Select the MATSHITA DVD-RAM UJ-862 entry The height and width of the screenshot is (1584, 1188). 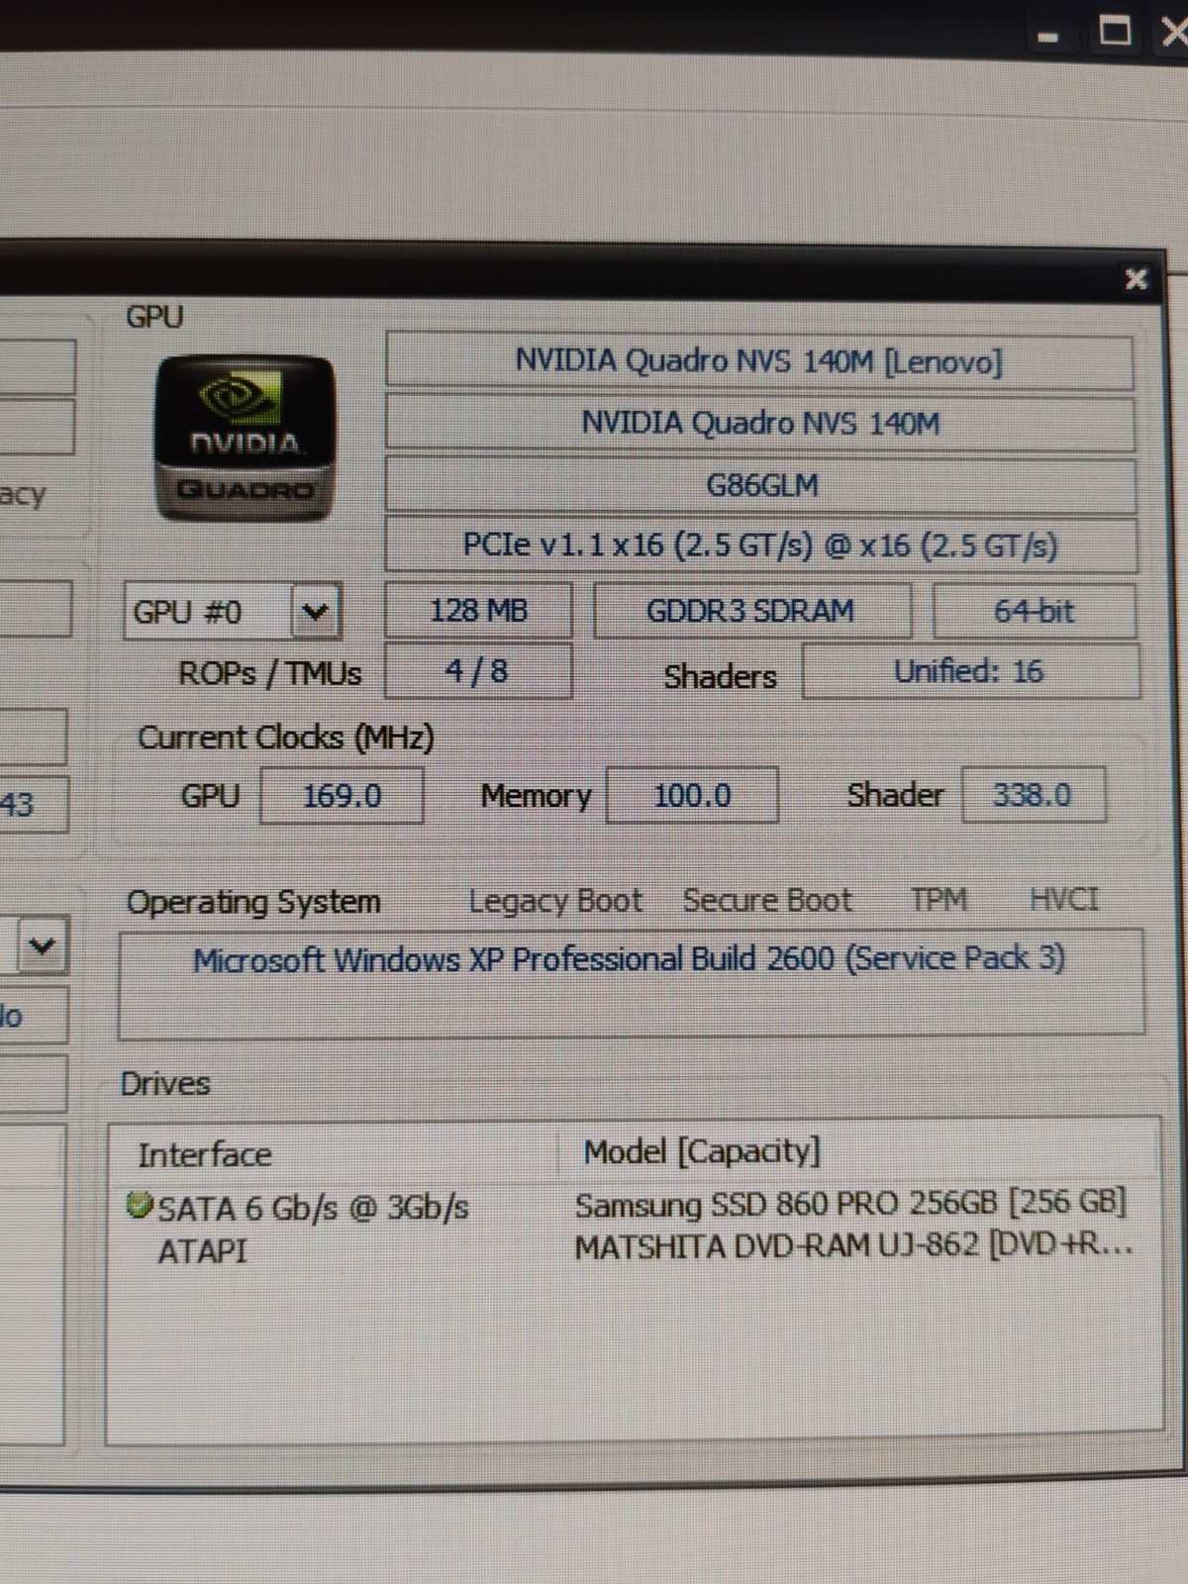[853, 1244]
